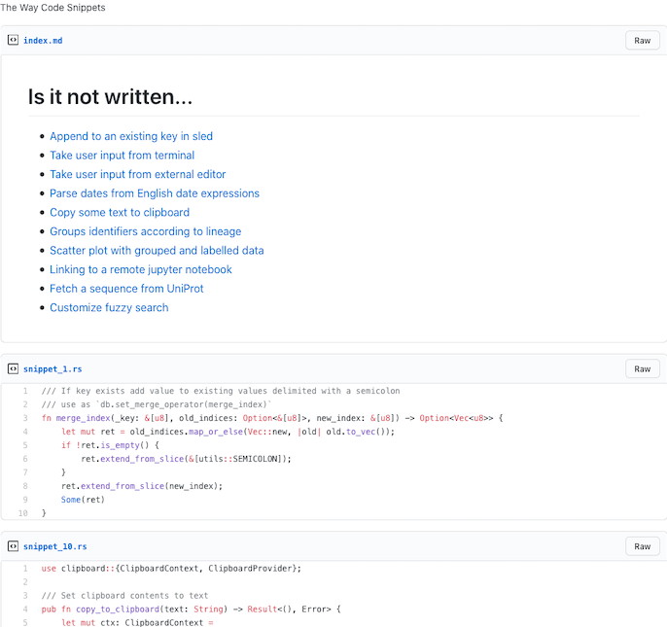Select 'Fetch a sequence from UniProt' link
The height and width of the screenshot is (627, 667).
coord(126,289)
